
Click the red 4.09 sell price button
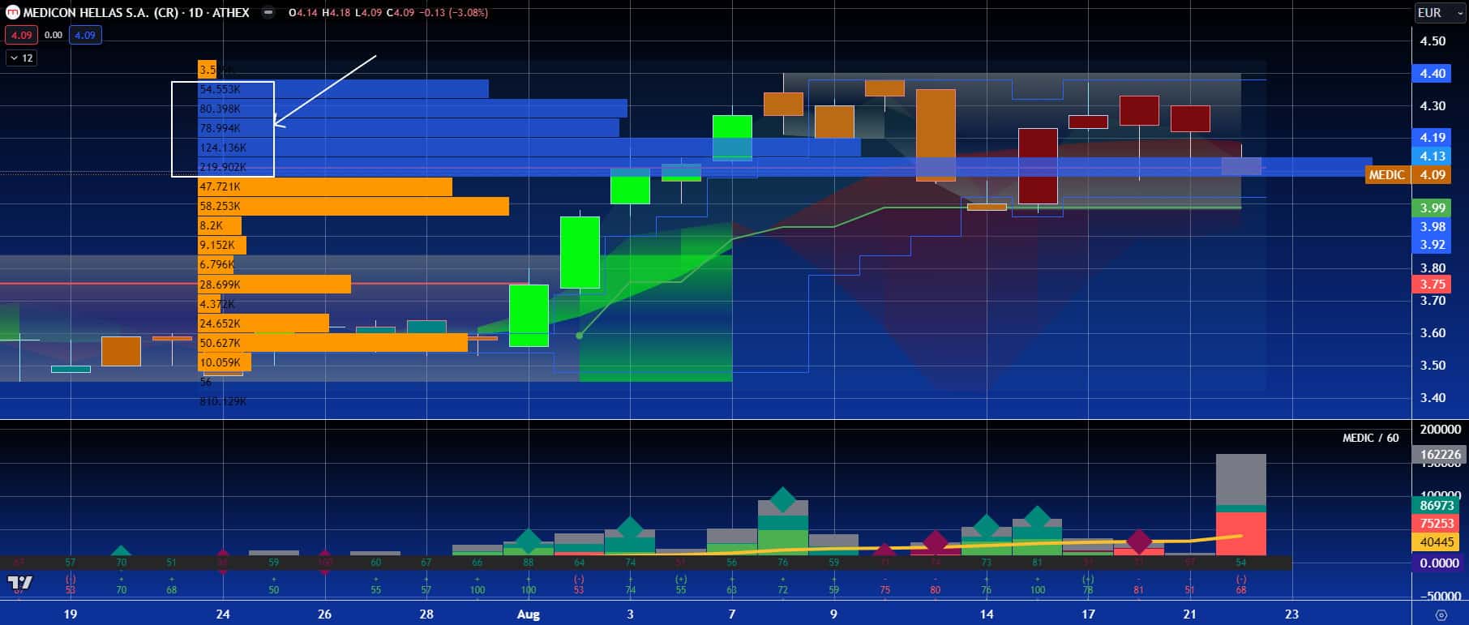pyautogui.click(x=21, y=35)
